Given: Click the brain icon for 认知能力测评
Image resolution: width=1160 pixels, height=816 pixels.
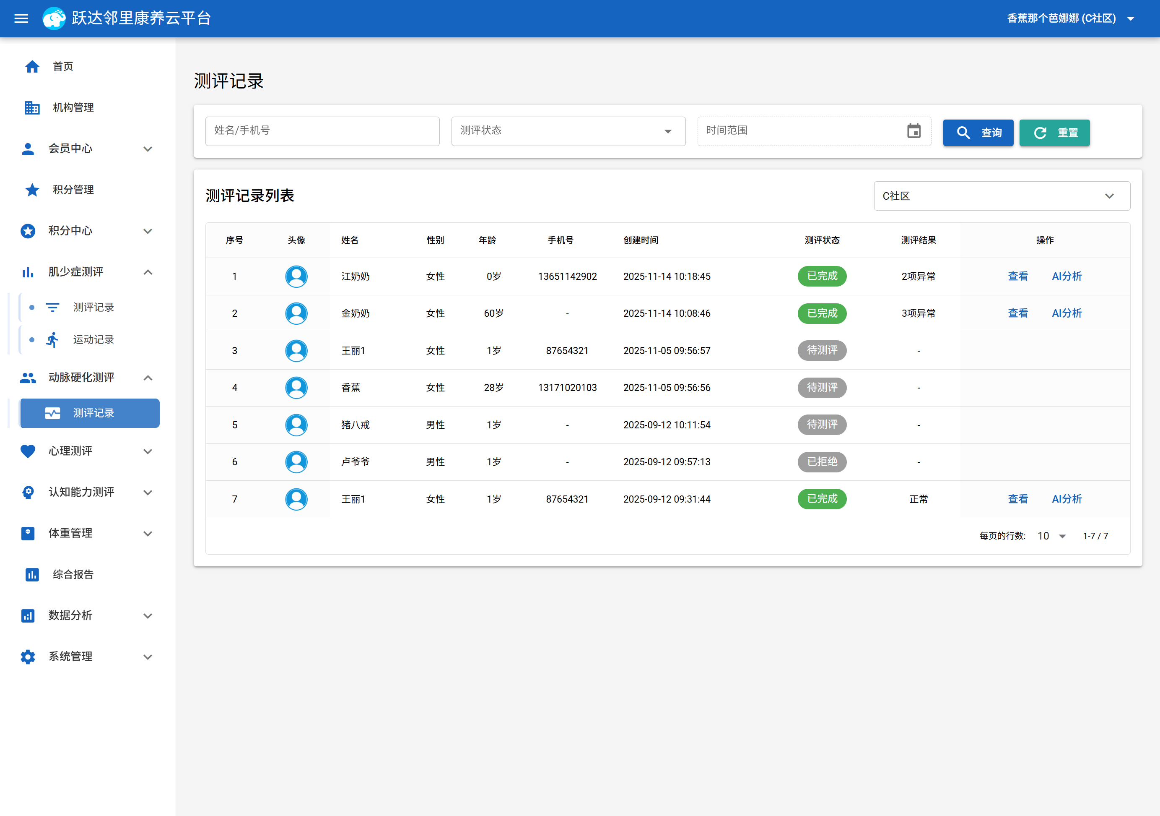Looking at the screenshot, I should pyautogui.click(x=28, y=493).
